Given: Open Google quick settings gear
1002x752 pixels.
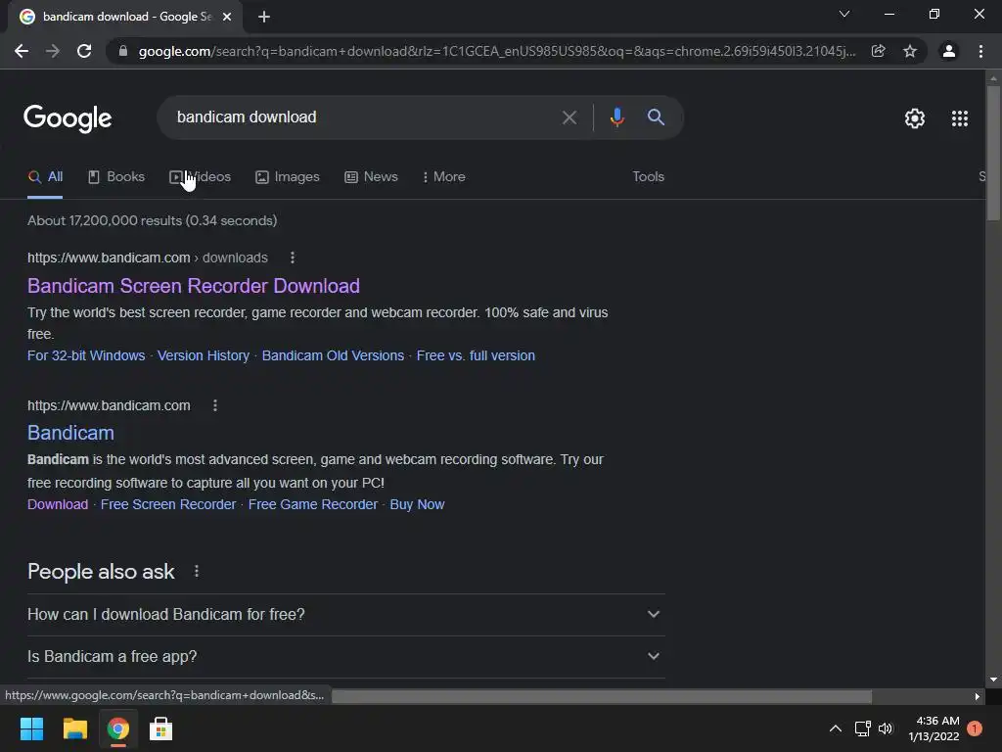Looking at the screenshot, I should [915, 118].
